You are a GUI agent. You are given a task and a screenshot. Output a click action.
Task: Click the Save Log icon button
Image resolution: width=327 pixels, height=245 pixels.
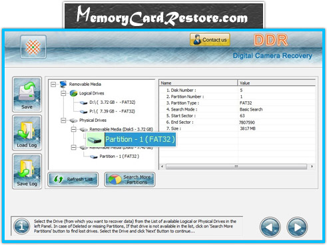point(27,171)
